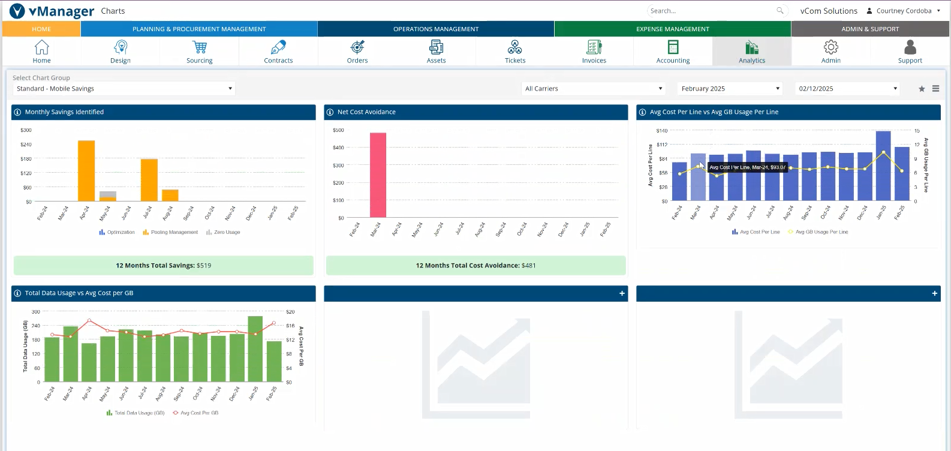
Task: Open the All Carriers dropdown
Action: click(594, 89)
